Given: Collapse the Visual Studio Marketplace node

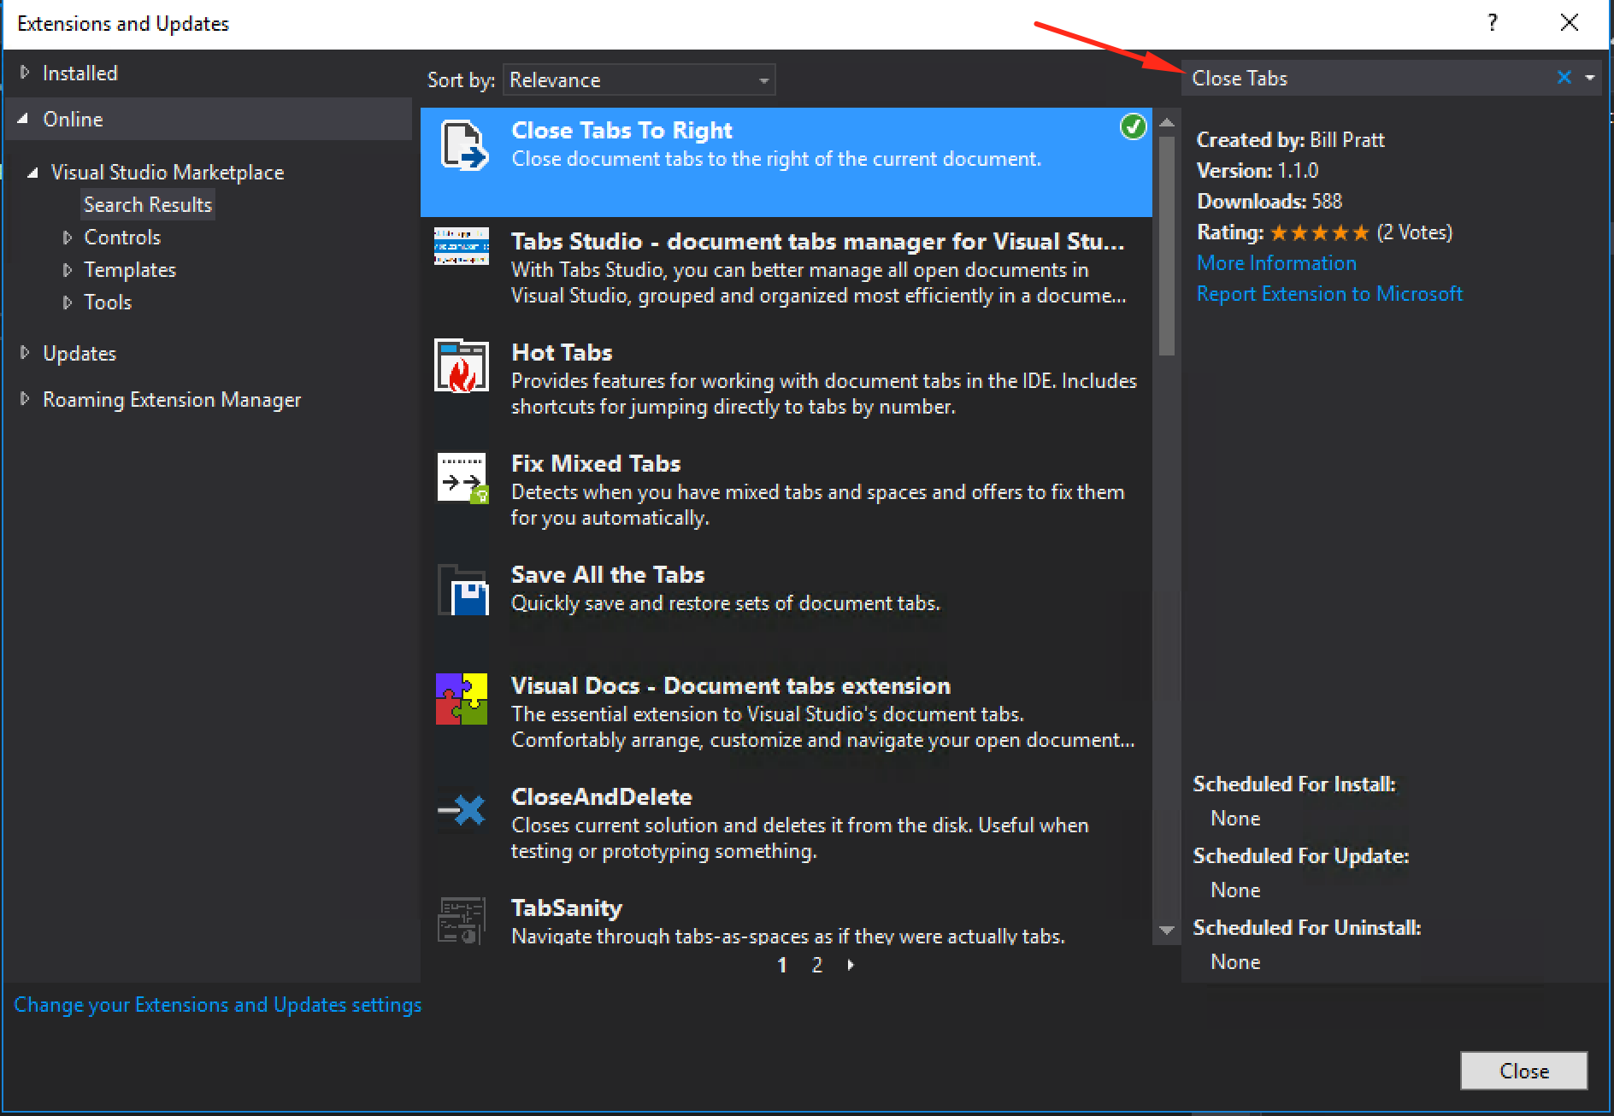Looking at the screenshot, I should [x=32, y=172].
